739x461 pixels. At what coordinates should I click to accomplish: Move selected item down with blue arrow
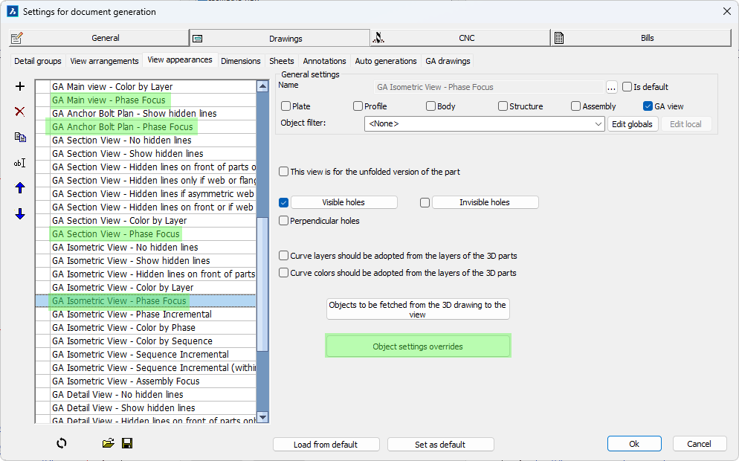[x=20, y=214]
